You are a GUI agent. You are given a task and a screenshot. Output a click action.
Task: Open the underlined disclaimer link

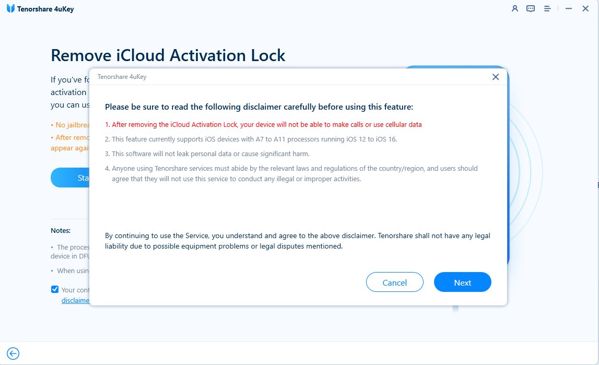(75, 300)
